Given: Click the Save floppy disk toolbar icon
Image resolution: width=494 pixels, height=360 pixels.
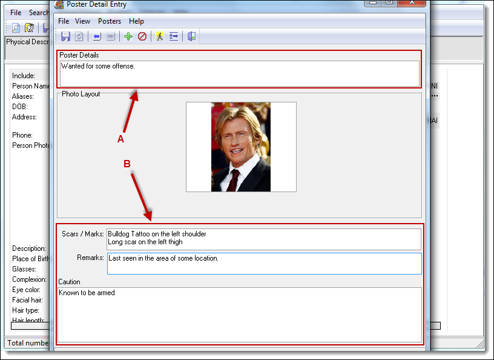Looking at the screenshot, I should tap(65, 36).
